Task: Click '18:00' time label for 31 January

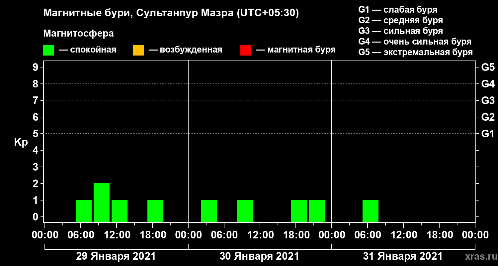Action: (439, 235)
